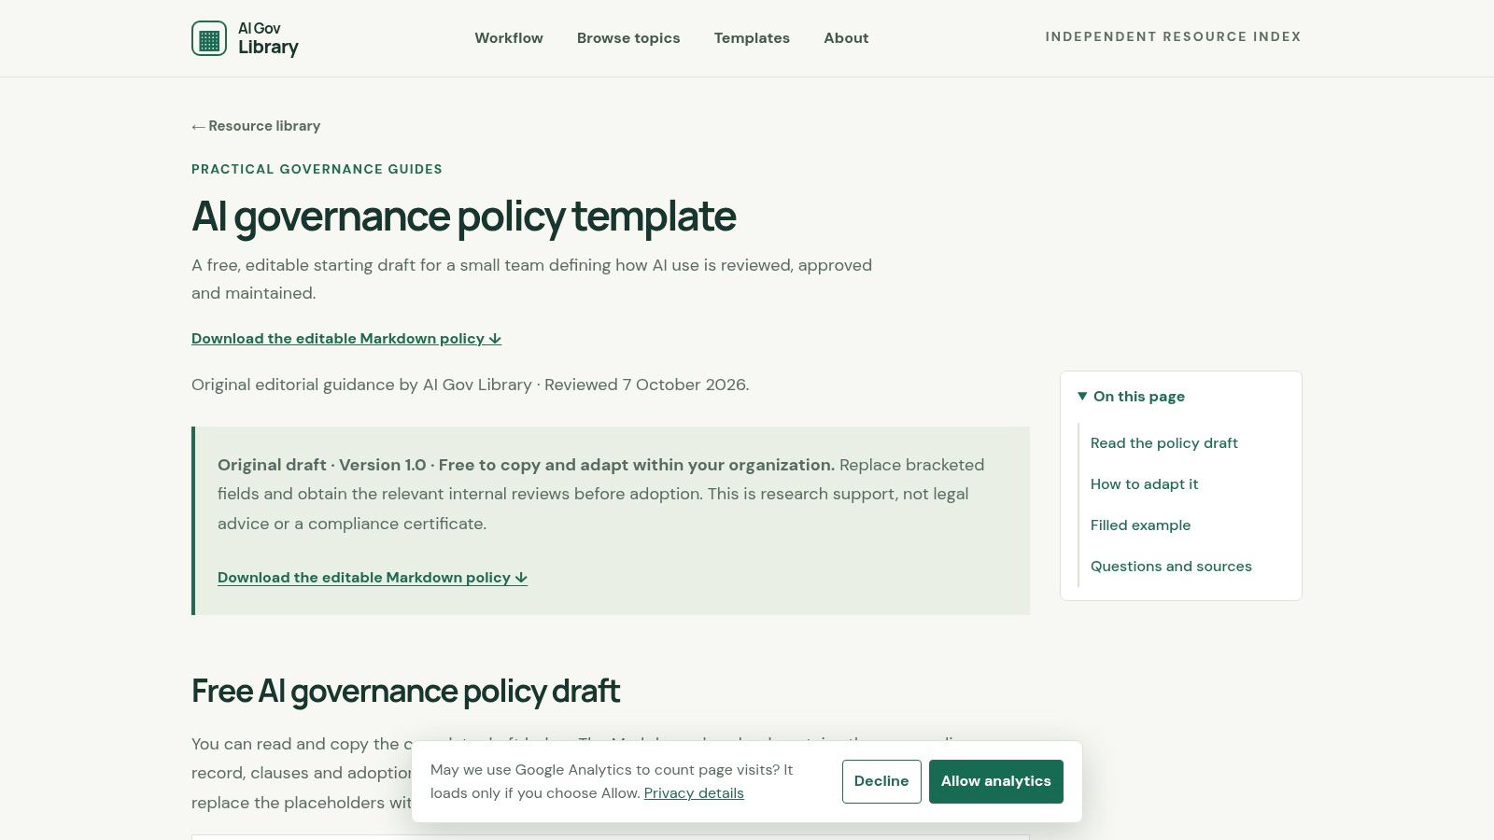Viewport: 1494px width, 840px height.
Task: Click Allow analytics button
Action: click(x=995, y=781)
